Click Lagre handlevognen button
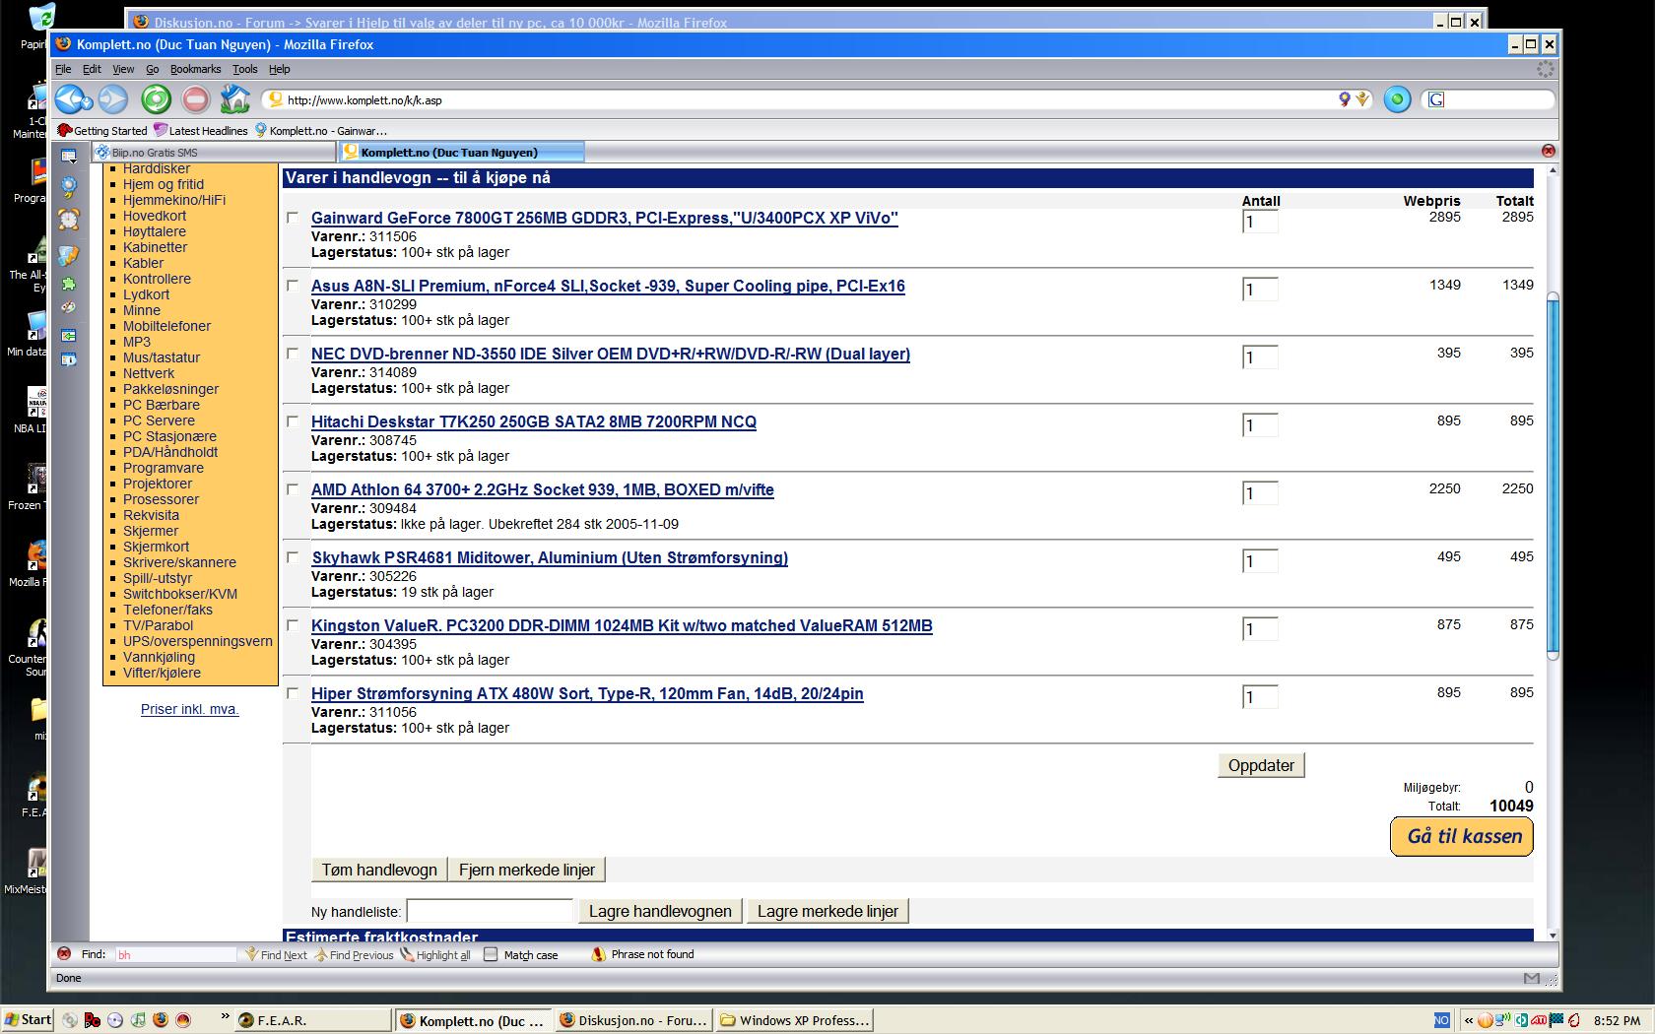 tap(660, 911)
